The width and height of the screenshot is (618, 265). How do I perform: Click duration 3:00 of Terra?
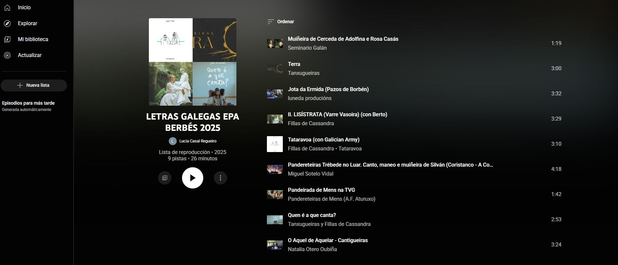click(556, 69)
